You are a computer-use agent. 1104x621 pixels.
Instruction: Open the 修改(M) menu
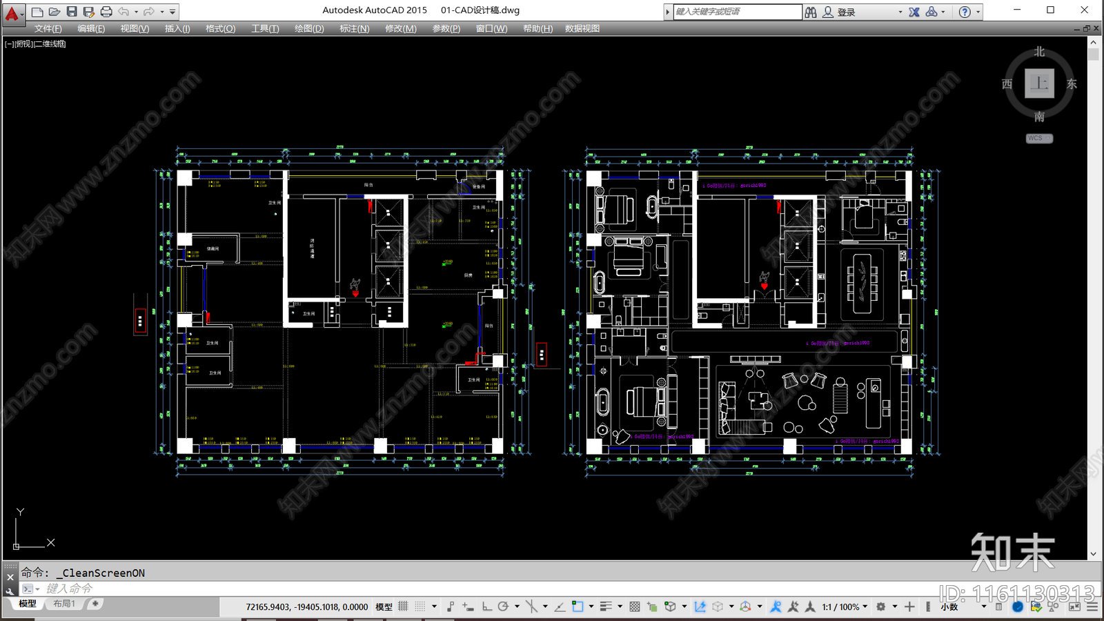point(400,28)
